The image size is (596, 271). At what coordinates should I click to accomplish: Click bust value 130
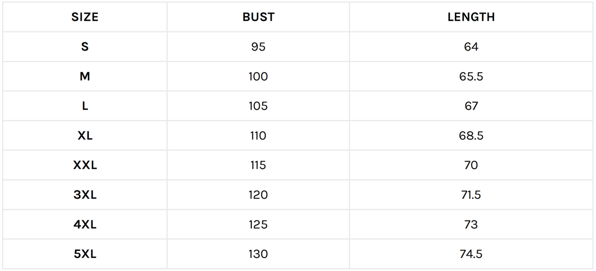[x=258, y=254]
